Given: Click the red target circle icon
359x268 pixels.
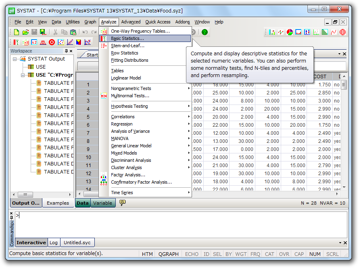Looking at the screenshot, I should pos(52,42).
